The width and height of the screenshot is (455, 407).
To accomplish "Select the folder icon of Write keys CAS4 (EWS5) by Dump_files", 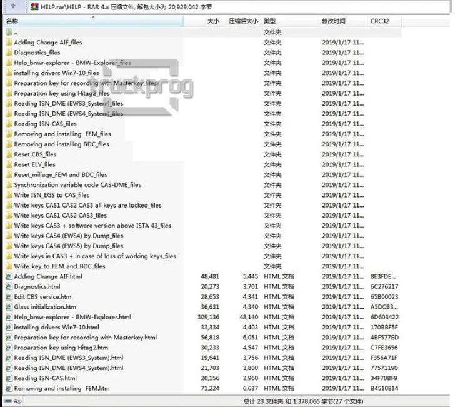I will 9,246.
